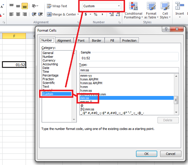
Task: Choose h:mm:ss AM/PM format type
Action: pos(127,83)
